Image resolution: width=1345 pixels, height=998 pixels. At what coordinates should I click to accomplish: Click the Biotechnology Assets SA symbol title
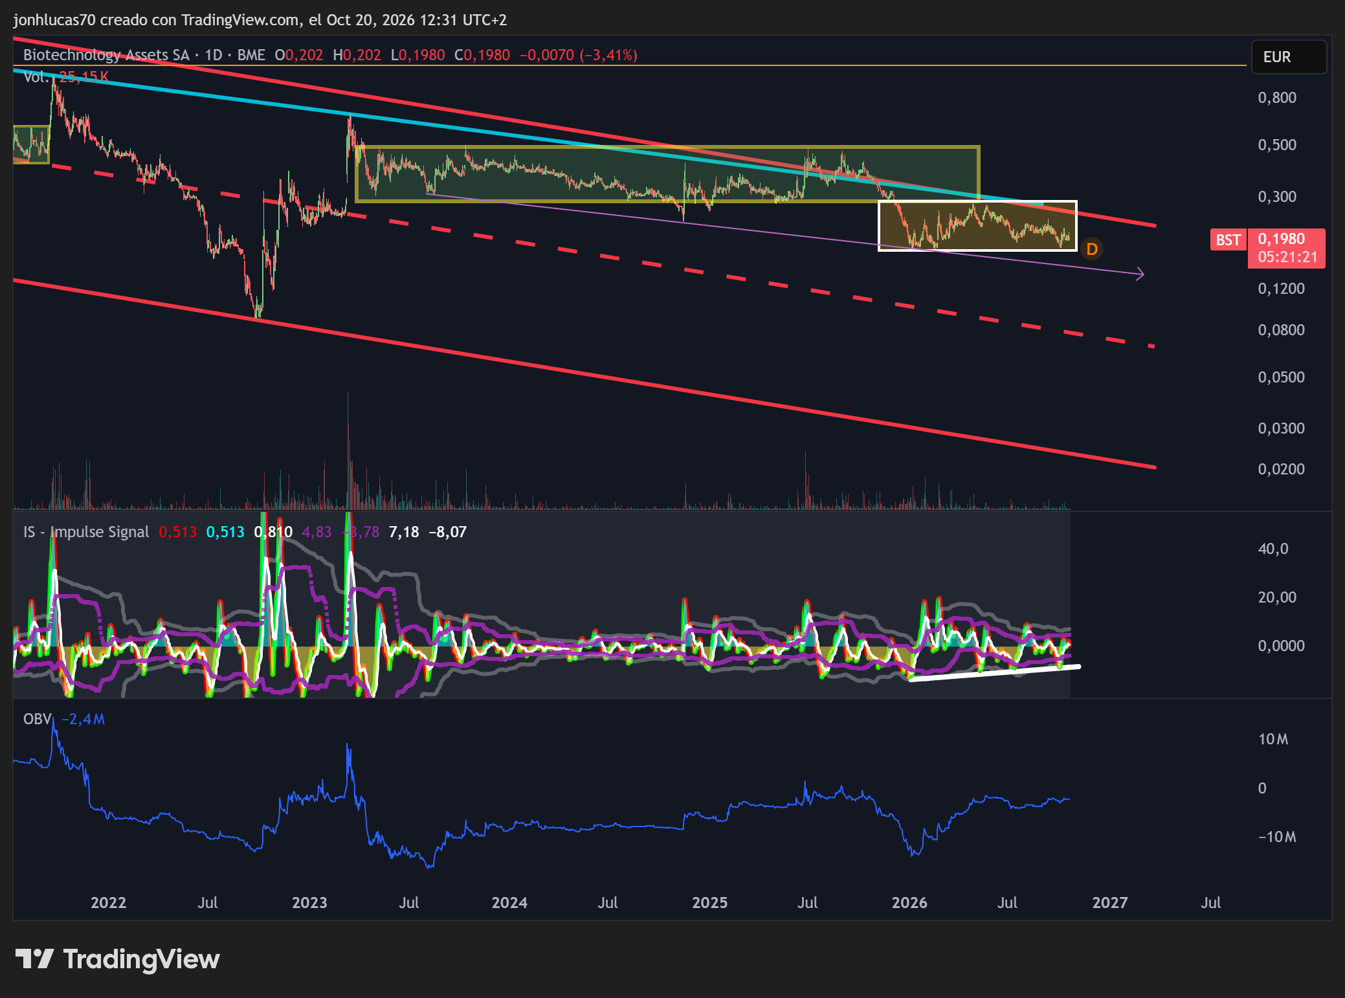(x=106, y=55)
